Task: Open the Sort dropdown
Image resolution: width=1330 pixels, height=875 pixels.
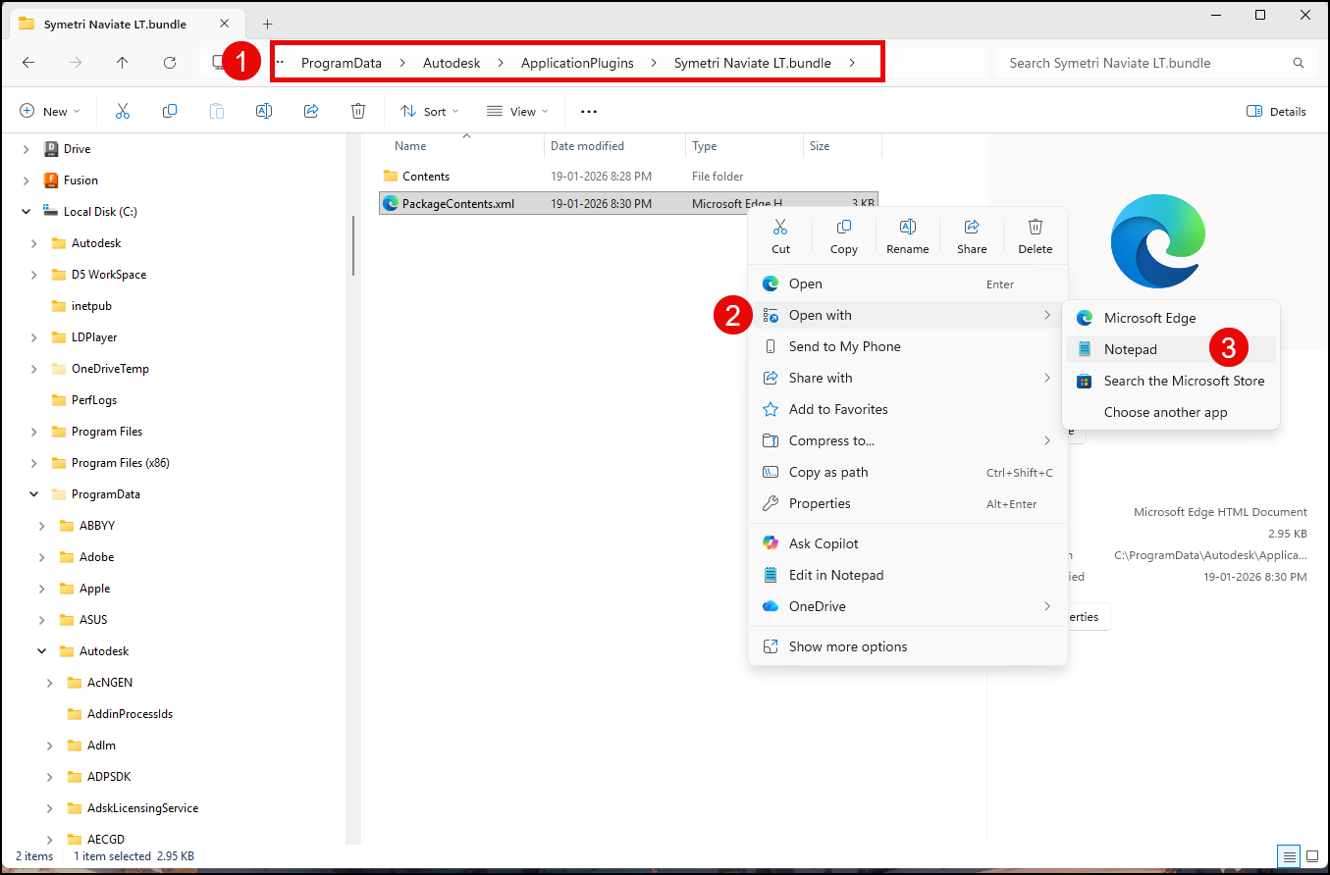Action: tap(430, 111)
